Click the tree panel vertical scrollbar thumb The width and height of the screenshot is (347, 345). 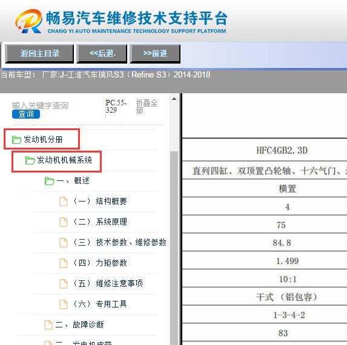pos(174,248)
